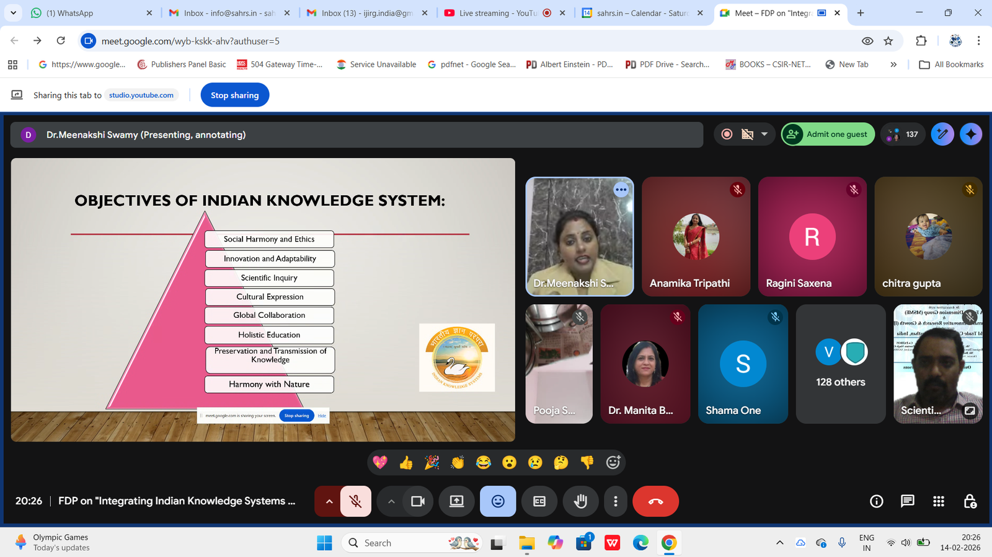
Task: Expand video settings arrow beside camera
Action: tap(391, 501)
